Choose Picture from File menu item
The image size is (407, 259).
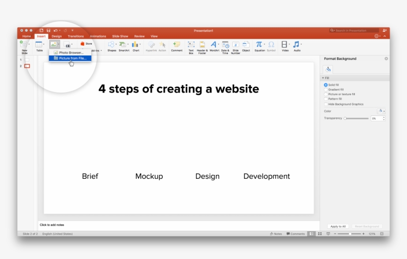coord(72,58)
